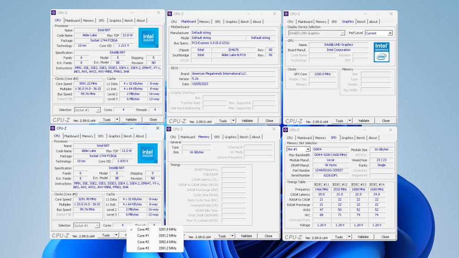The height and width of the screenshot is (258, 459).
Task: Open the SPD tab in Memory window
Action: [217, 137]
